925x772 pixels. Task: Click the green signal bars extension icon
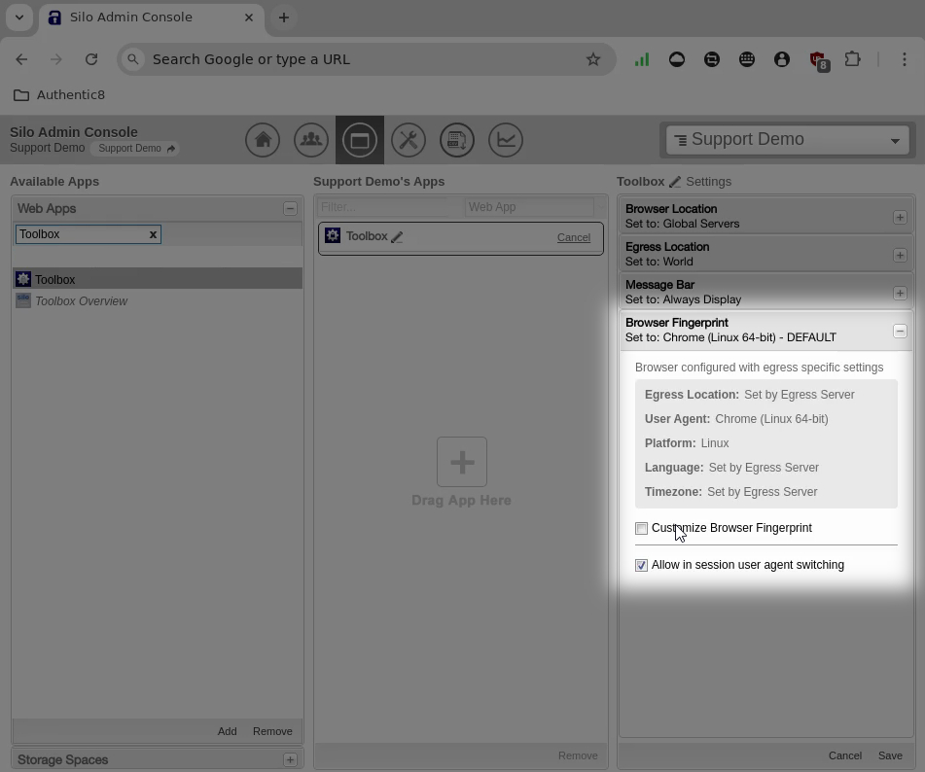point(642,59)
